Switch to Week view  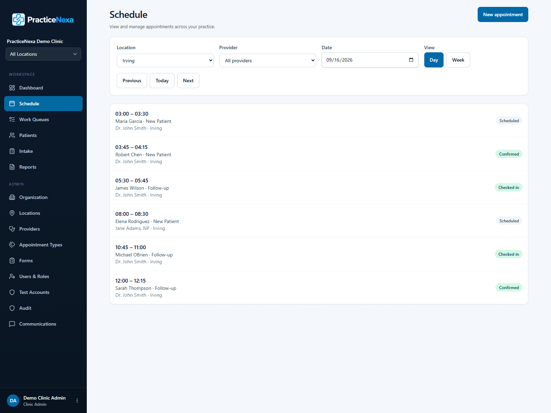click(x=458, y=60)
